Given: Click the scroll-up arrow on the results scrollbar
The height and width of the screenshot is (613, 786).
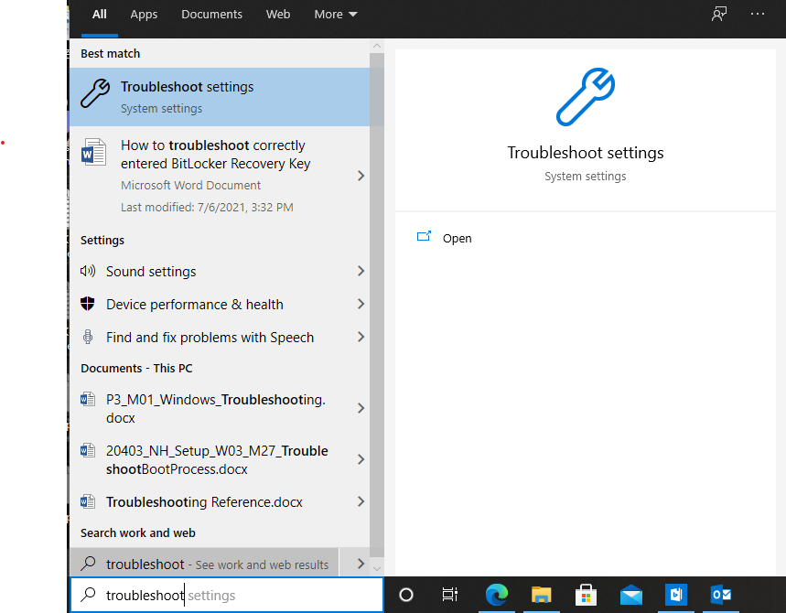Looking at the screenshot, I should tap(376, 44).
